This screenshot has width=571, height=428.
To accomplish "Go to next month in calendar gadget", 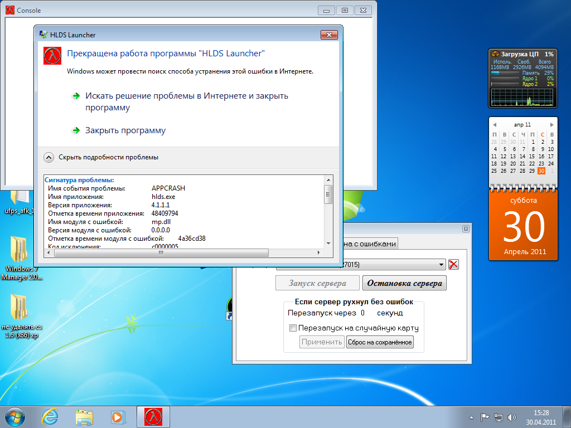I will tap(551, 124).
